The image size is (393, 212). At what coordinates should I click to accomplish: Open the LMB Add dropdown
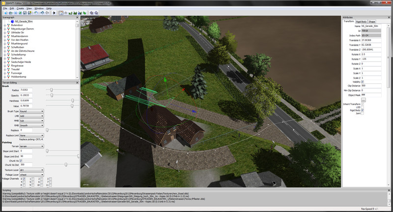(x=31, y=116)
